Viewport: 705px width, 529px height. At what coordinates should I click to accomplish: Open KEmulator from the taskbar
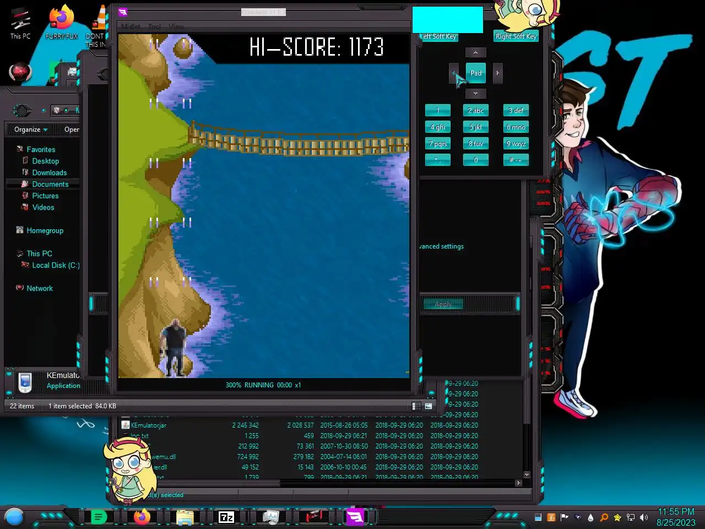click(355, 517)
